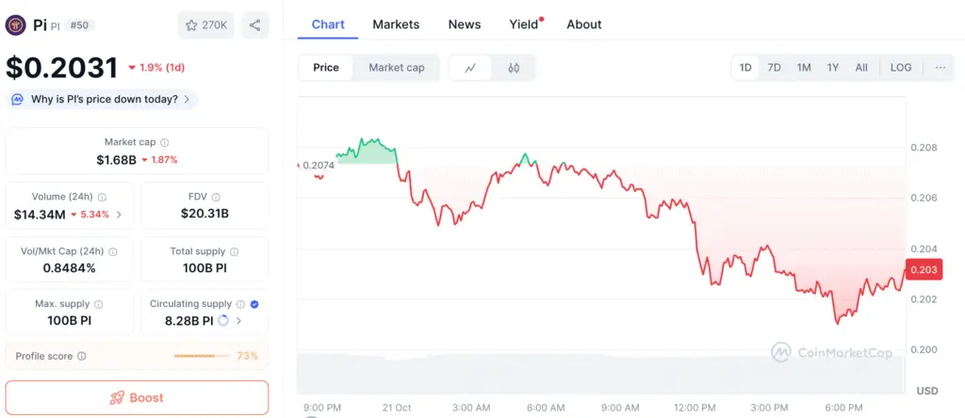This screenshot has width=965, height=418.
Task: Expand the Volume (24h) details chevron
Action: point(119,215)
